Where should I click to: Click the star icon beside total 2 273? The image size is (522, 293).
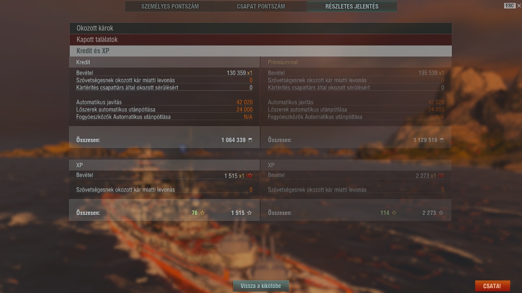coord(441,213)
